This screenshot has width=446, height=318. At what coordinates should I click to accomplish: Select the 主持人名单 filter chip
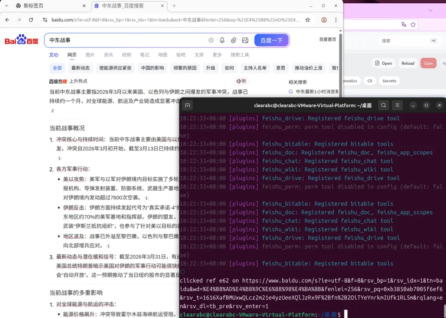(x=255, y=68)
